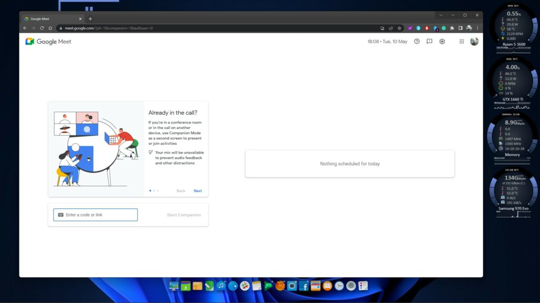Open the Chrome three-dot menu

pos(477,28)
